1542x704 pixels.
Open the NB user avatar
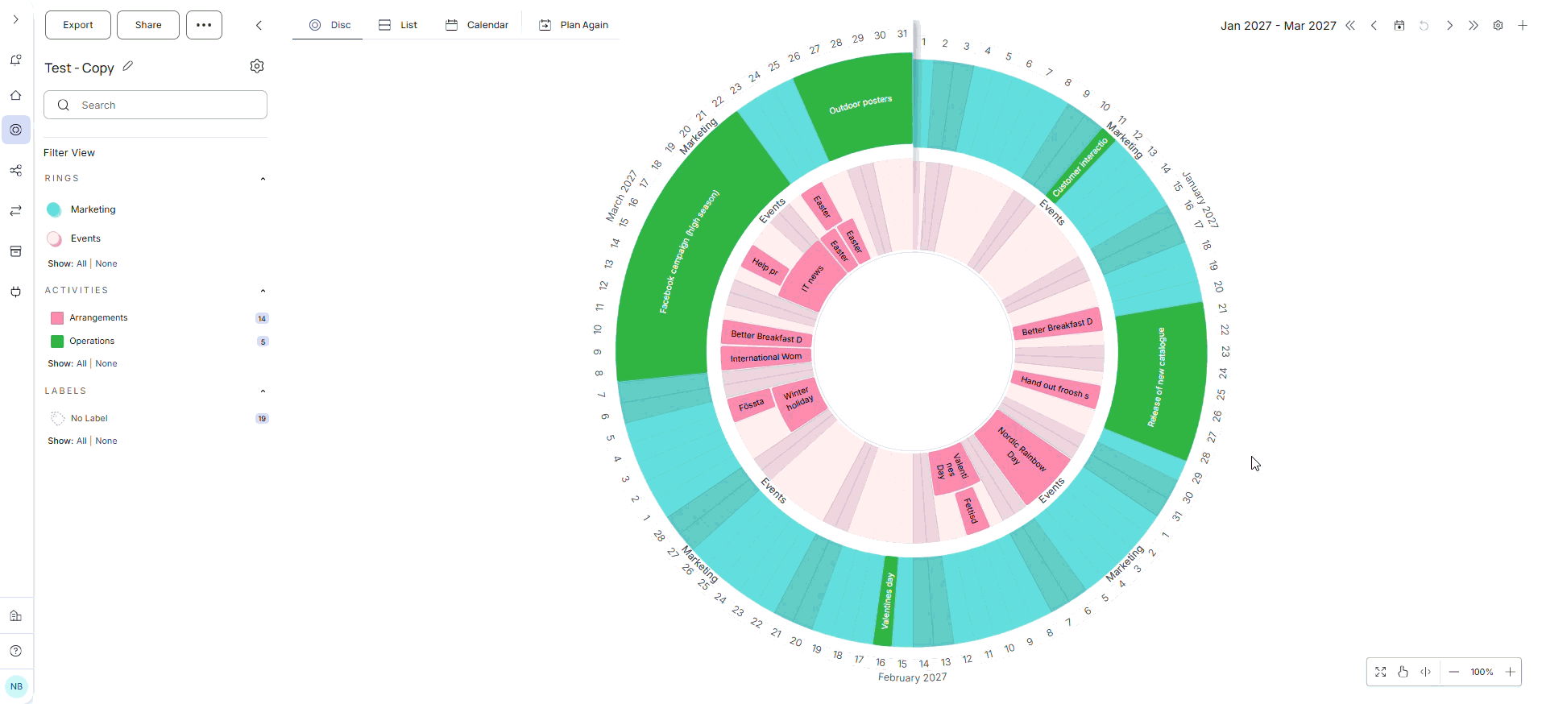point(16,686)
